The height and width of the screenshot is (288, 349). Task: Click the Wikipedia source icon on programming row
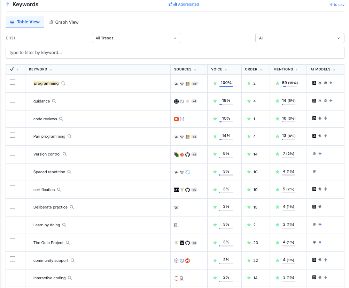176,83
